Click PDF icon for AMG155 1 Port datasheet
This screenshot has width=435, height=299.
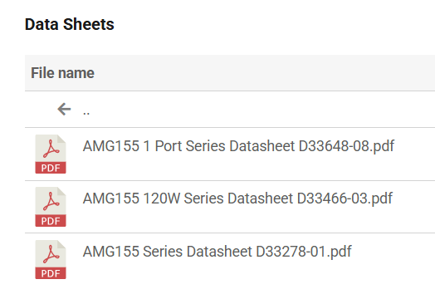click(51, 154)
